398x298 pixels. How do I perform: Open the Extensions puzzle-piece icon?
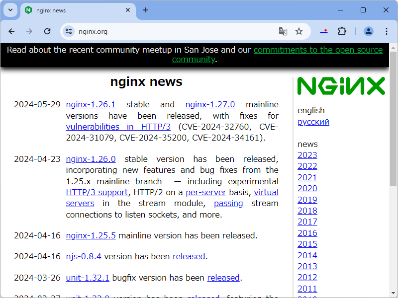(x=342, y=31)
